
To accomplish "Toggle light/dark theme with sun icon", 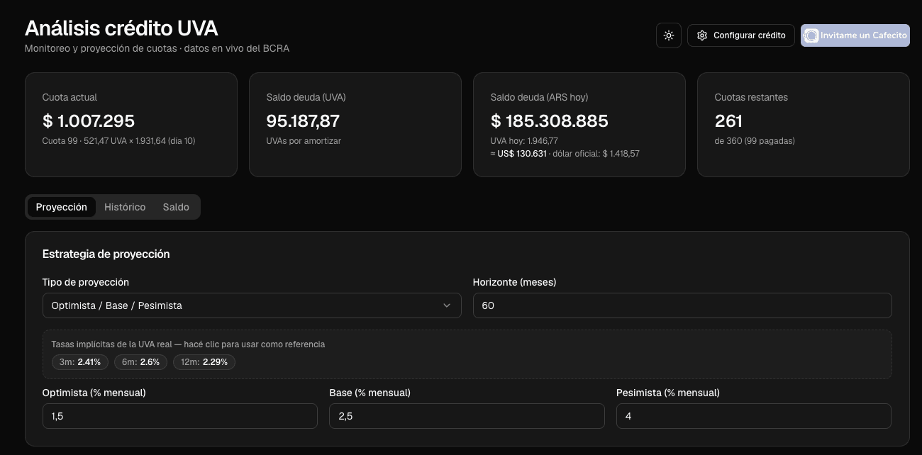I will coord(669,35).
